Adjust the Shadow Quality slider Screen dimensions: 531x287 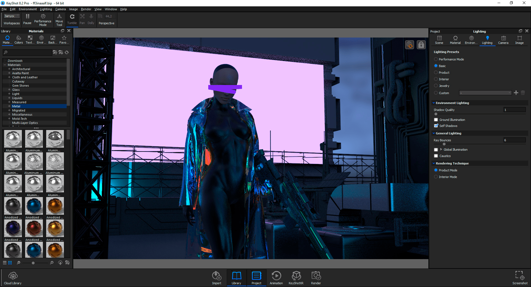click(x=436, y=114)
